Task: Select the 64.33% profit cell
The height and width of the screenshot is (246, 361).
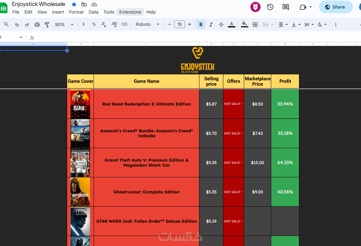Action: pos(285,163)
